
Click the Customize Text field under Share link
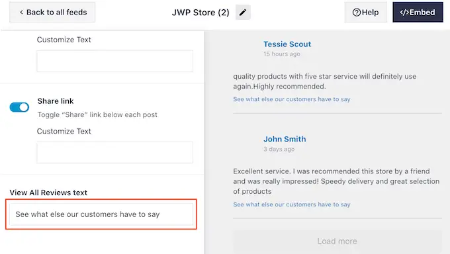[x=114, y=152]
